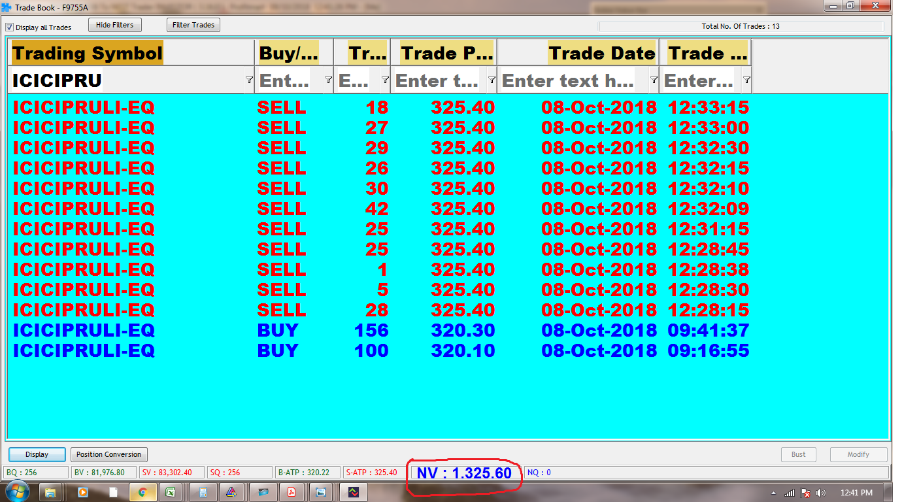This screenshot has width=902, height=502.
Task: Open filter funnel for Trading Symbol column
Action: point(249,80)
